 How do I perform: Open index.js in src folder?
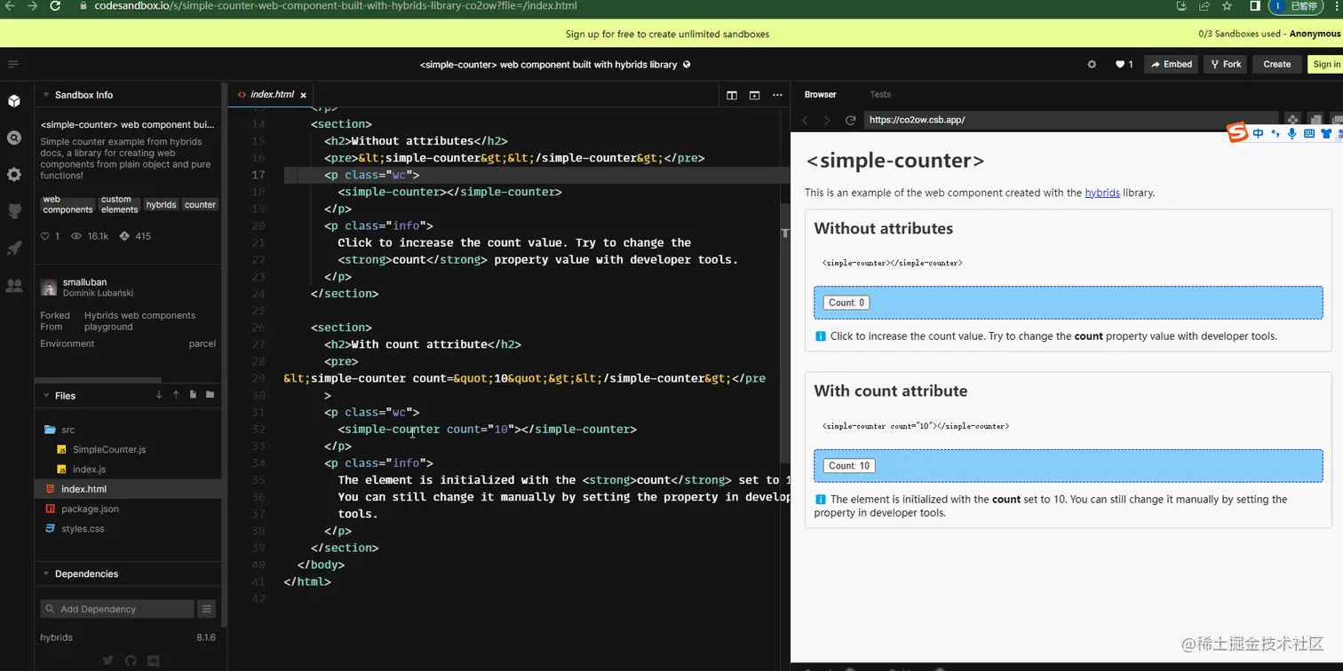[127, 469]
